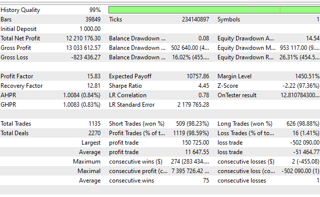The width and height of the screenshot is (320, 197).
Task: Click Average profit trade value 11 647.55
Action: tap(197, 152)
